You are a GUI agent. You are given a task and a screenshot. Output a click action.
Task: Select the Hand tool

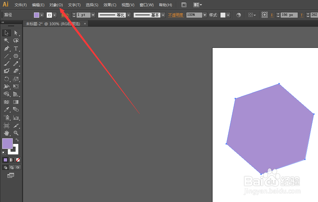click(7, 133)
